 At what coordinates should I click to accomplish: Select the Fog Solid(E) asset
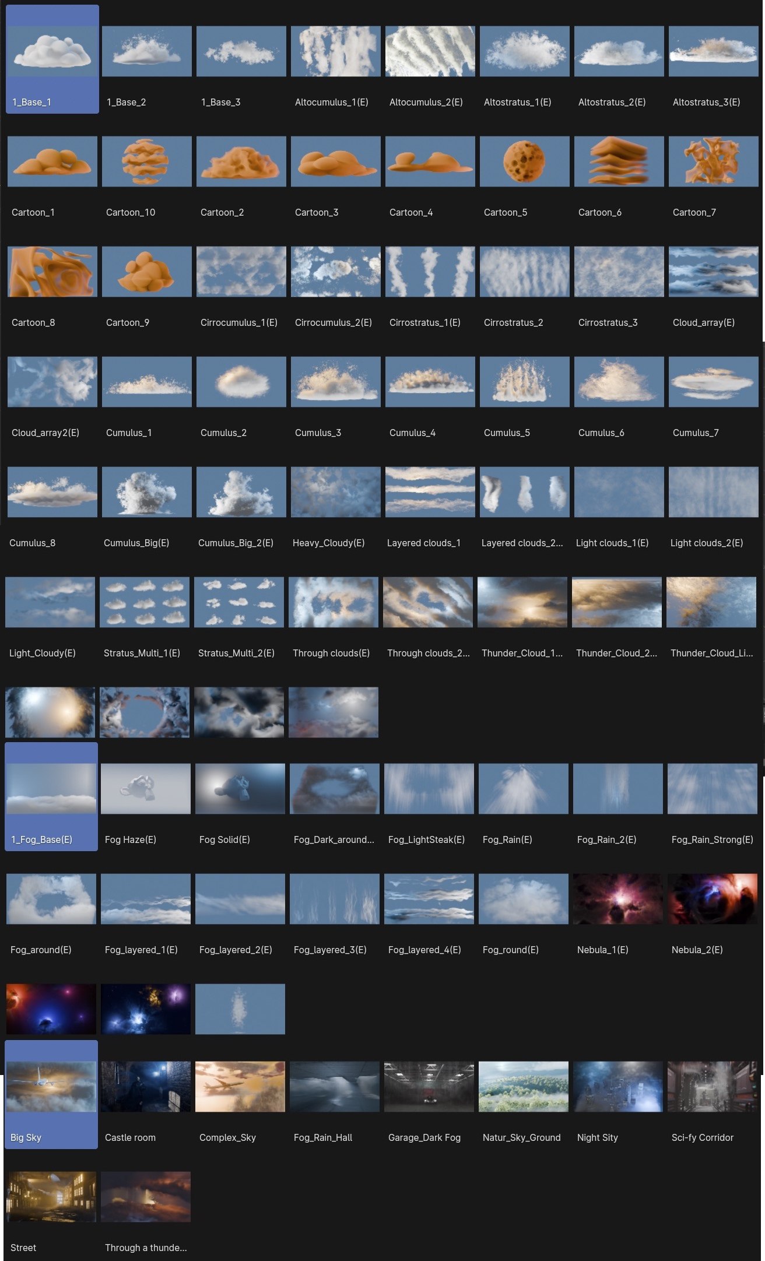coord(240,789)
